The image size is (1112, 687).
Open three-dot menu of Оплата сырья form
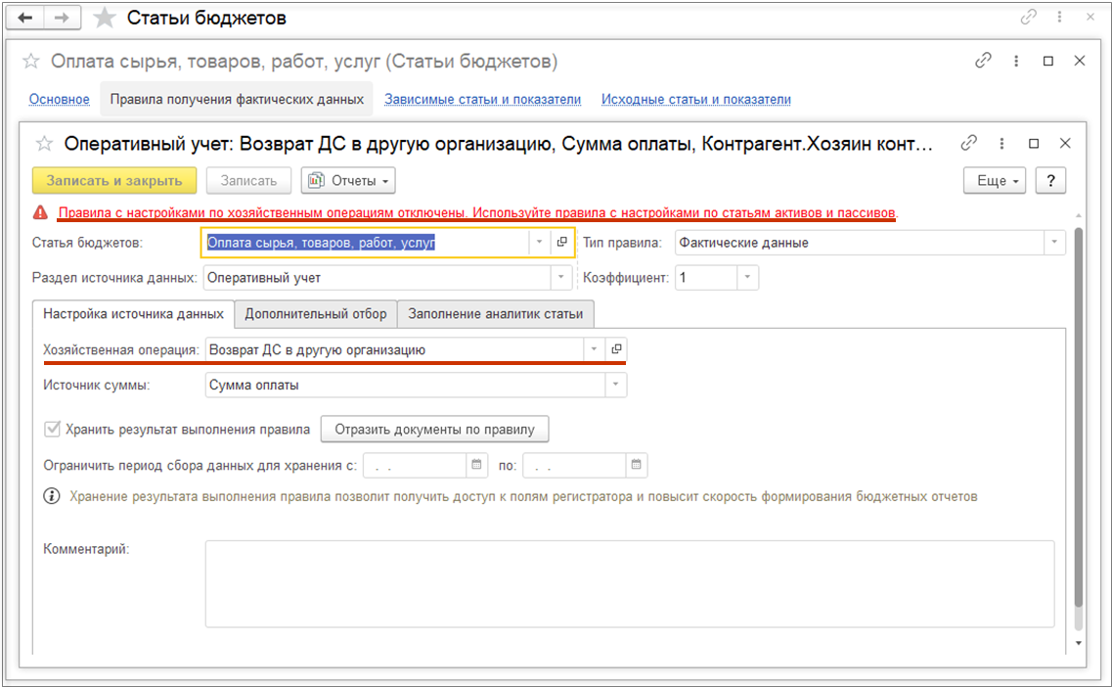pyautogui.click(x=1016, y=61)
